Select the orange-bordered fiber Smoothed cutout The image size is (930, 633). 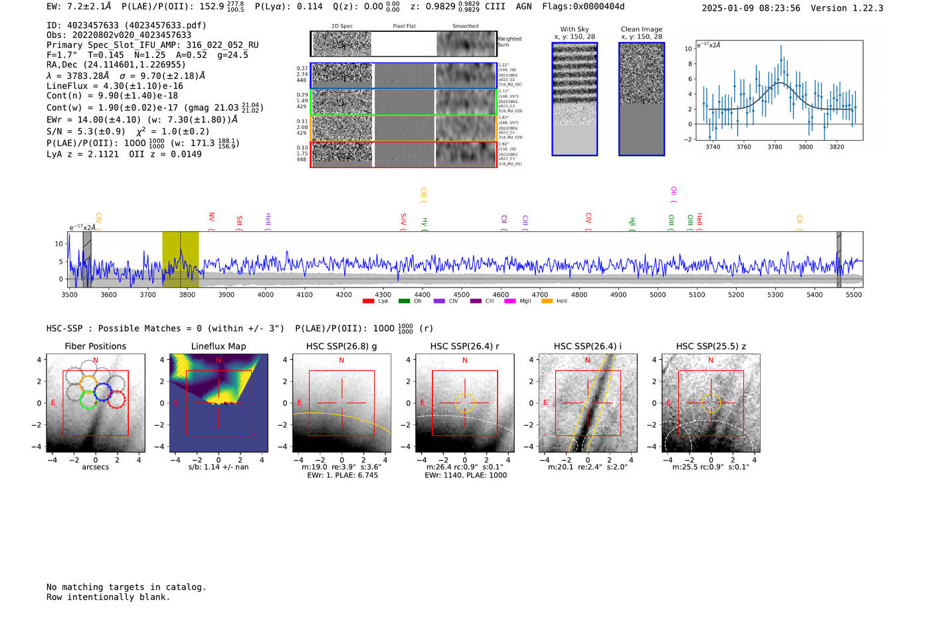(466, 128)
